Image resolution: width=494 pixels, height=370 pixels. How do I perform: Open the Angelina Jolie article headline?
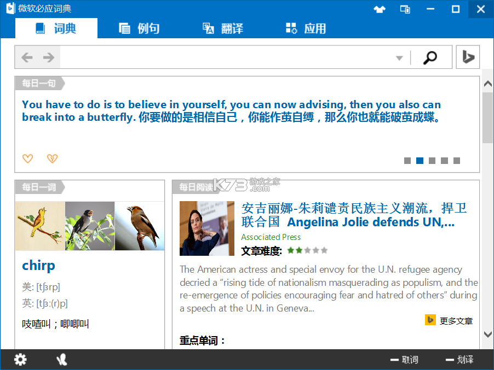click(x=353, y=215)
